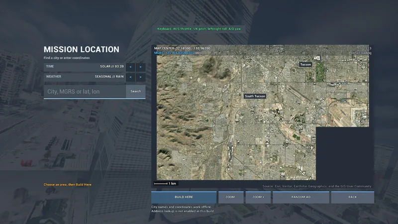This screenshot has width=398, height=224.
Task: Pick a RANDOM AO
Action: click(x=301, y=197)
